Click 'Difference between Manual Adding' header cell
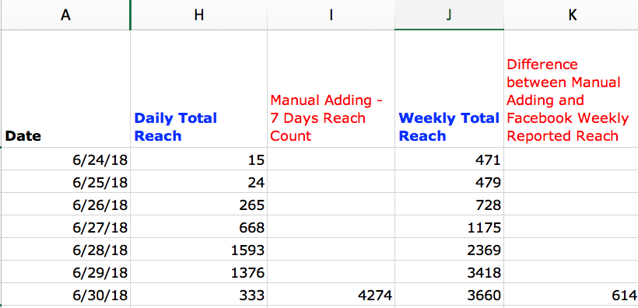This screenshot has width=638, height=308. pos(571,89)
